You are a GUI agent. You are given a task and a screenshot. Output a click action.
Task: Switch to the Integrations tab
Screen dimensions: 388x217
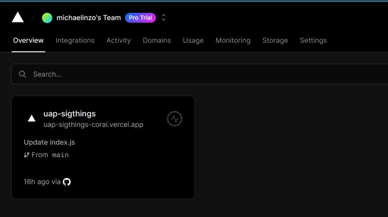click(x=75, y=40)
